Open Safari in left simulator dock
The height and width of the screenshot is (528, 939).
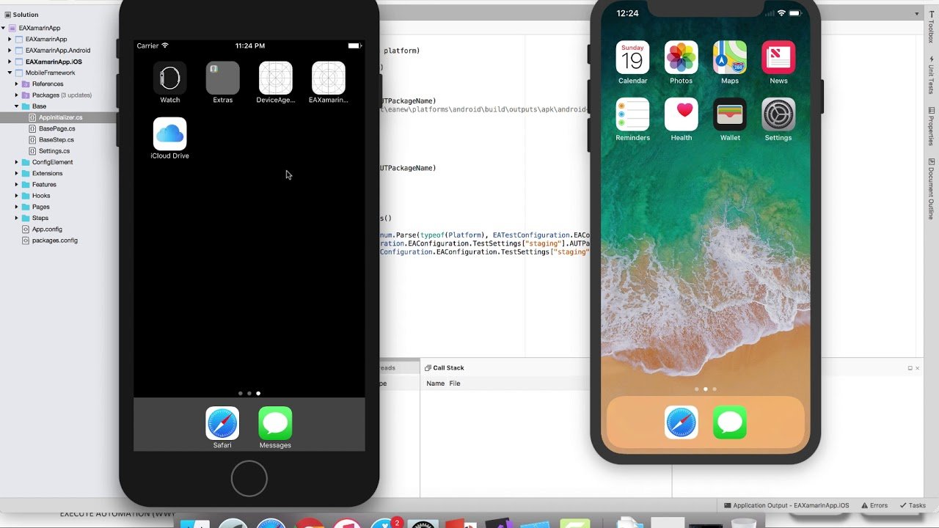tap(222, 423)
